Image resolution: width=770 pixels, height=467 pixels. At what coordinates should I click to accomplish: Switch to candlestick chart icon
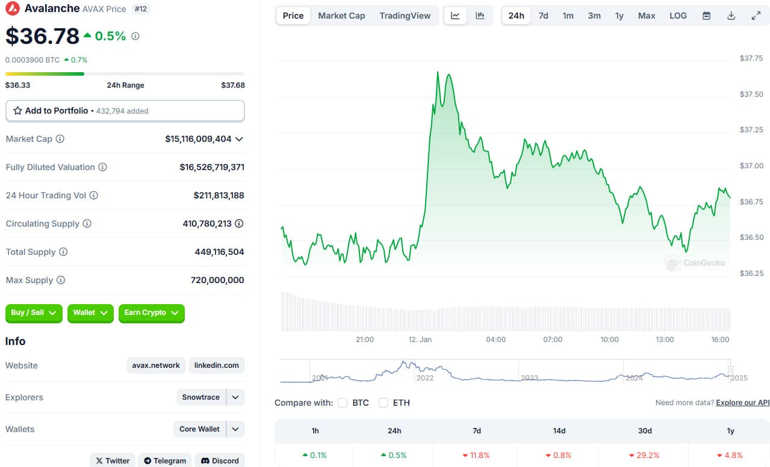click(480, 16)
